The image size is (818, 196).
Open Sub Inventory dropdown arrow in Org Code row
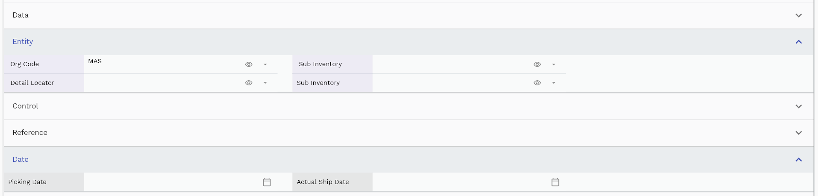click(x=553, y=64)
